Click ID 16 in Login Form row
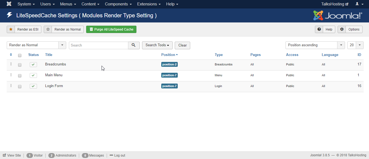The height and width of the screenshot is (159, 369). coord(359,86)
